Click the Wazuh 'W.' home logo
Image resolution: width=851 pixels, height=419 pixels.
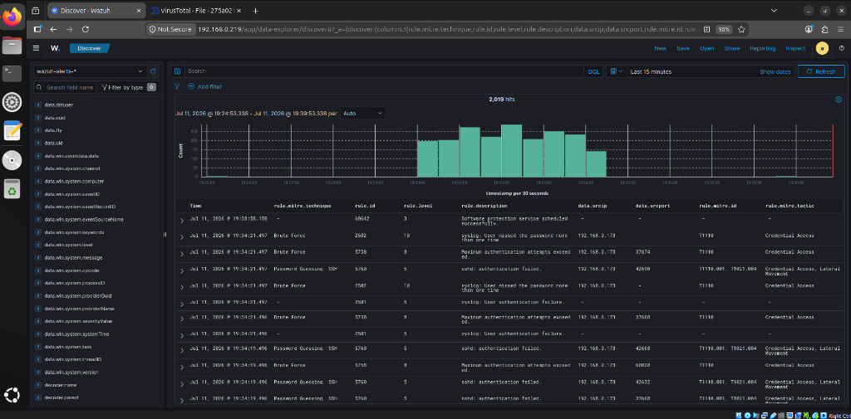pos(56,48)
